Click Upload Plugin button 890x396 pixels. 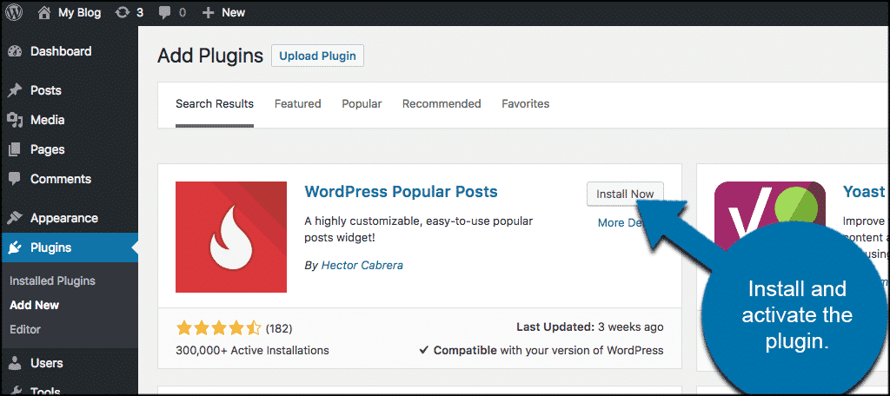[318, 56]
